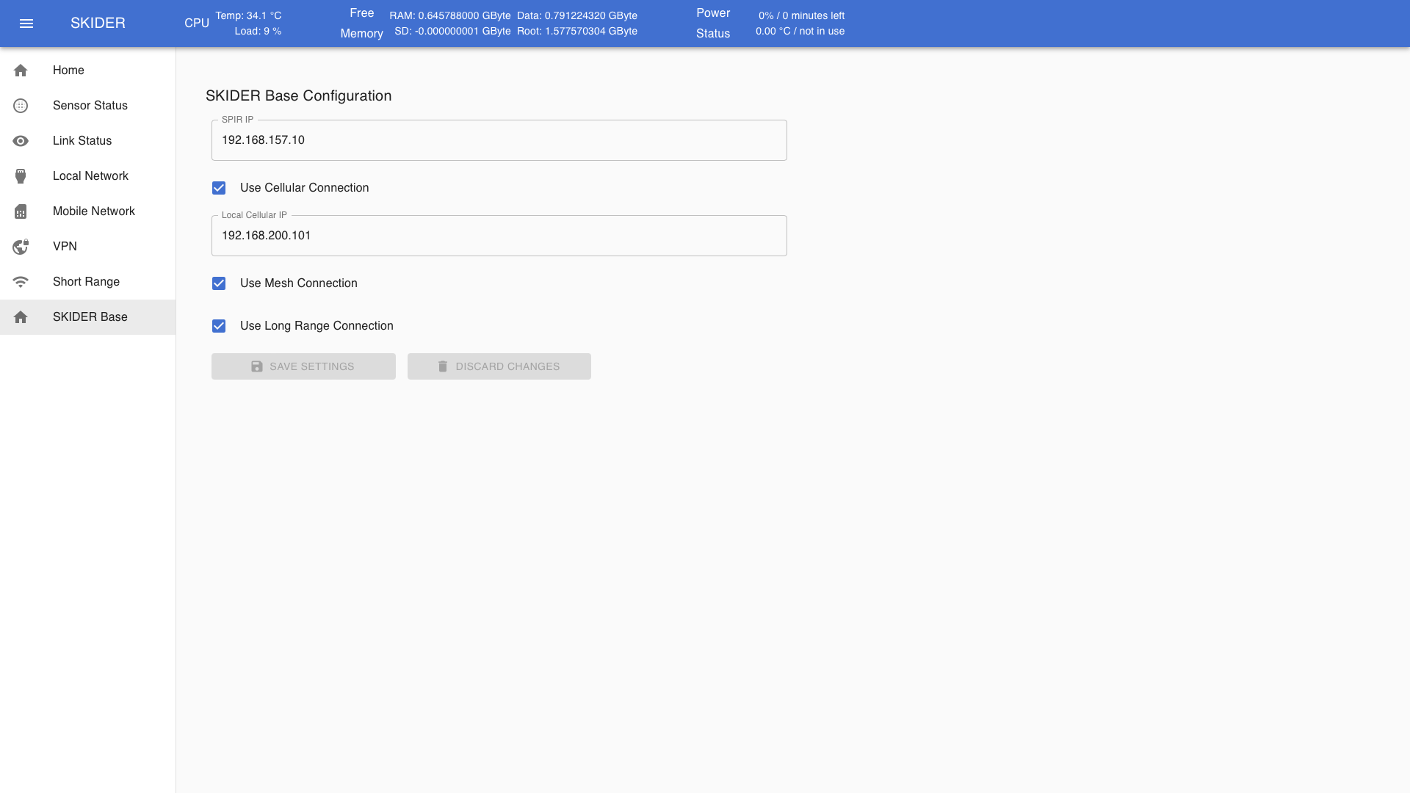This screenshot has height=793, width=1410.
Task: Click the Local Network ethernet plug icon
Action: (21, 176)
